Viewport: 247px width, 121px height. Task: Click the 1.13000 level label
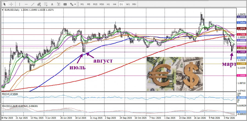click(x=242, y=58)
